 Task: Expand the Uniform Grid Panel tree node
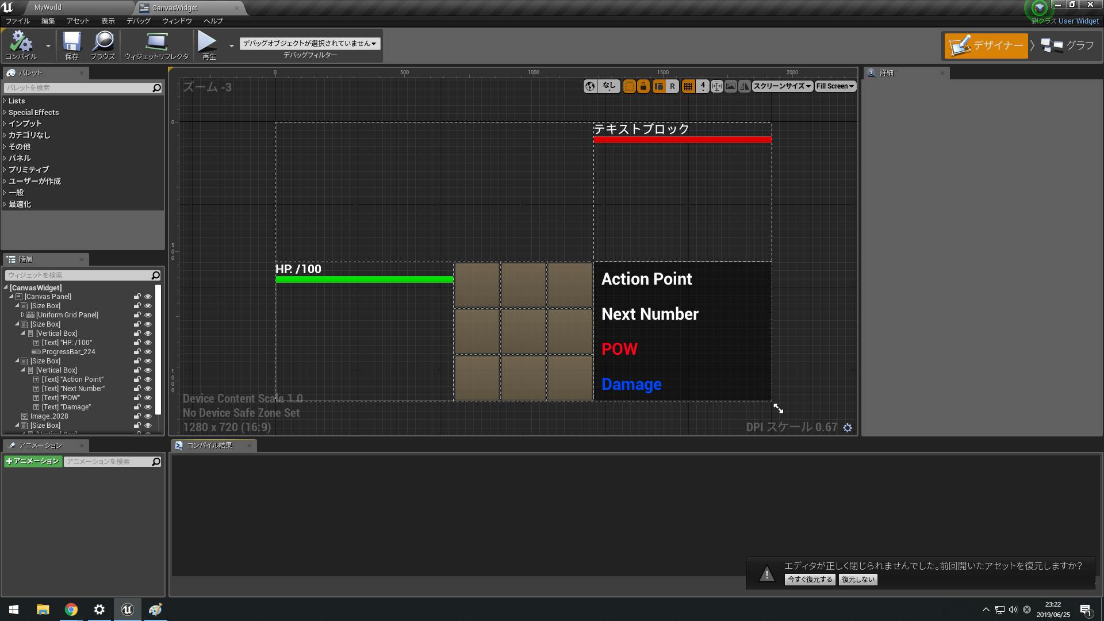(22, 315)
